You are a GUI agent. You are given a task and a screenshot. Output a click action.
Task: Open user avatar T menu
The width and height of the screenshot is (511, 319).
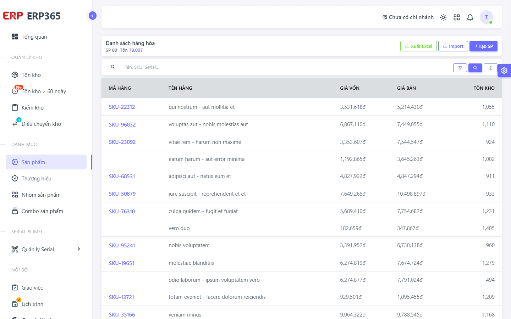[487, 17]
